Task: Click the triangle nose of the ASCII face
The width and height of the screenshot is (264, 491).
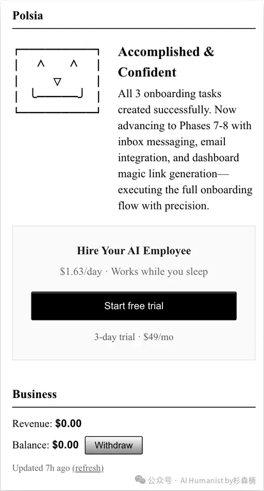Action: click(x=57, y=82)
